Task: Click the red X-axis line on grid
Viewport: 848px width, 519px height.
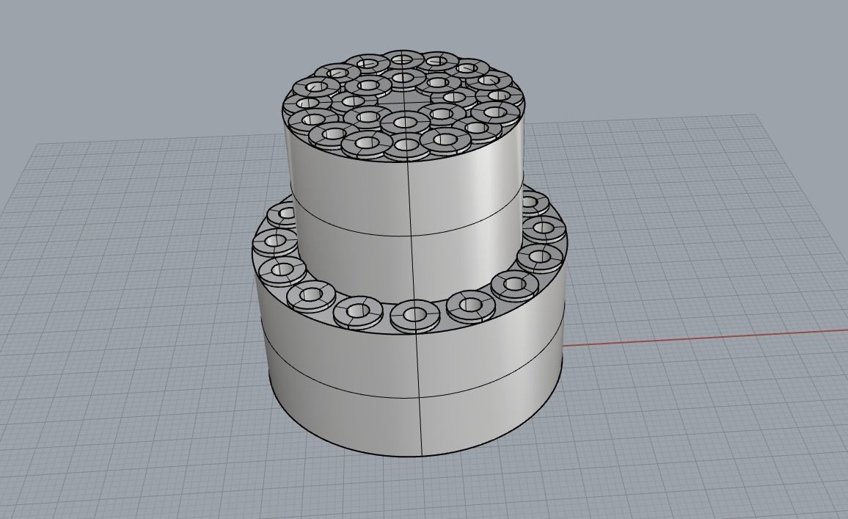Action: (705, 337)
